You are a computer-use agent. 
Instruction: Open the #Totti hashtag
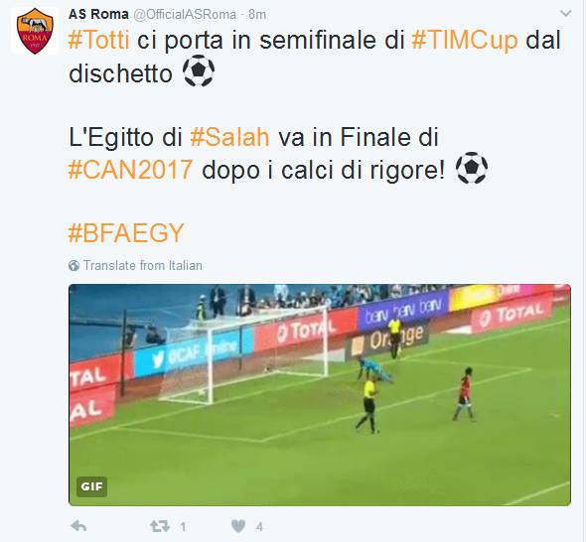[99, 40]
